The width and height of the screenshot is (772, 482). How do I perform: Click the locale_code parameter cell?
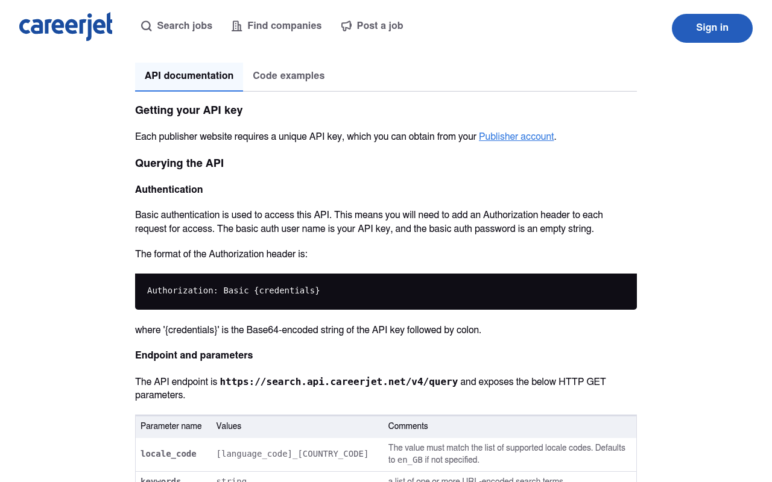(x=168, y=454)
